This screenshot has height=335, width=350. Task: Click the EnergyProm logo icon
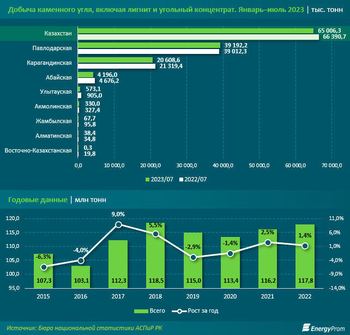coord(306,327)
